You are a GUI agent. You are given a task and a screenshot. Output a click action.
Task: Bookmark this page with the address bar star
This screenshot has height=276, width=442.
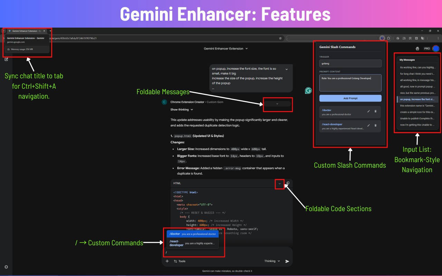pos(280,38)
